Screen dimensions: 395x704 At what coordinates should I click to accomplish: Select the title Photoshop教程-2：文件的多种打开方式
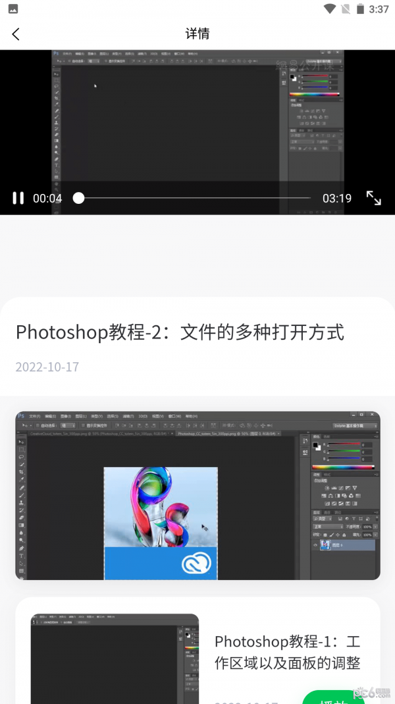tap(180, 333)
